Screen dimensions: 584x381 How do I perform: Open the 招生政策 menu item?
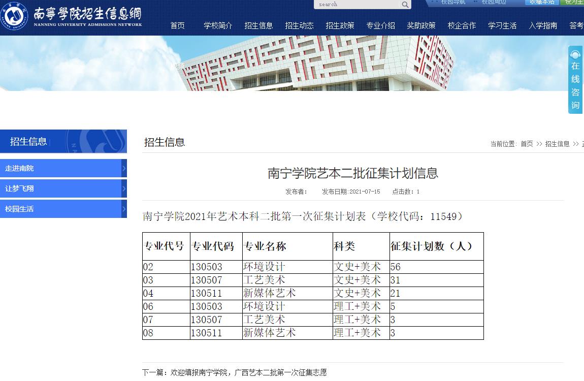[340, 25]
